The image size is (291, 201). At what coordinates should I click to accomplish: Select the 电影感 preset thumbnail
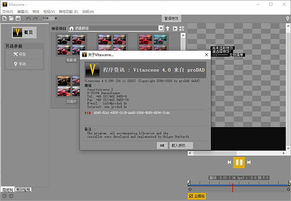(x=72, y=45)
